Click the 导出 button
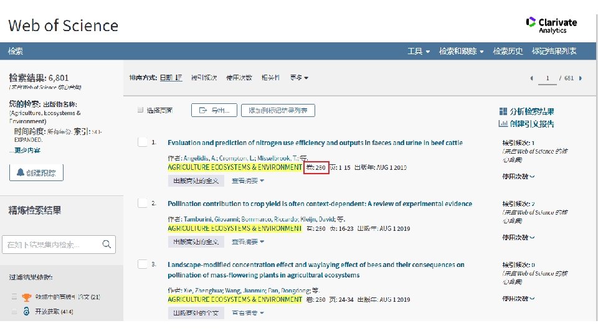 click(x=214, y=111)
